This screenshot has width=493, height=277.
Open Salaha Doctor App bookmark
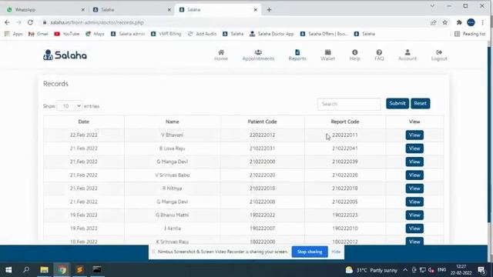(272, 34)
